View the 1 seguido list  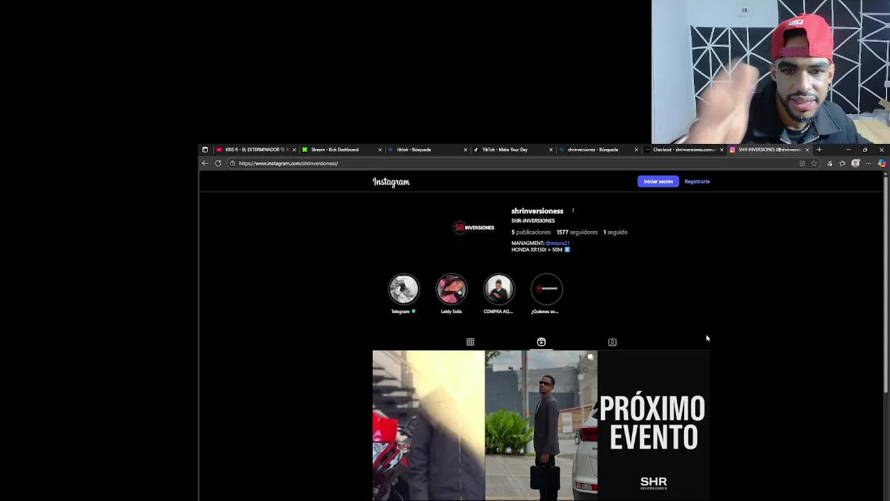(x=615, y=232)
